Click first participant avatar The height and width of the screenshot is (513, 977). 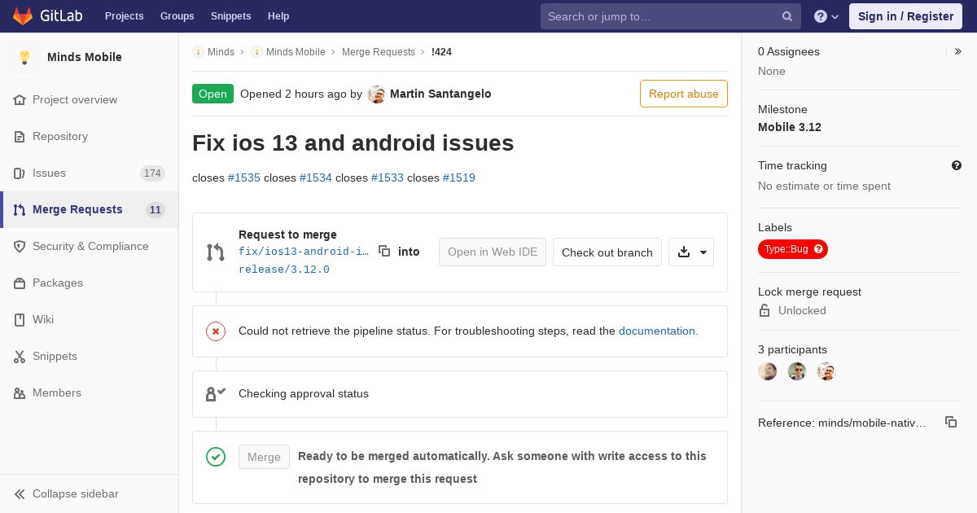768,371
